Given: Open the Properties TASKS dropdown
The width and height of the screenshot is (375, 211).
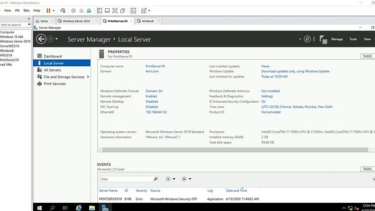Looking at the screenshot, I should coord(367,56).
